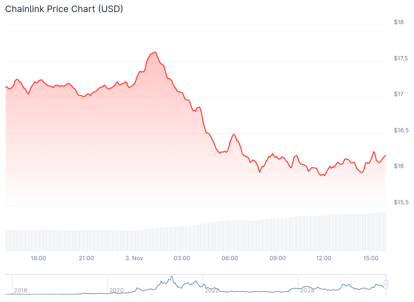Viewport: 414px width, 302px height.
Task: Click the 06:00 time axis label
Action: pyautogui.click(x=230, y=258)
